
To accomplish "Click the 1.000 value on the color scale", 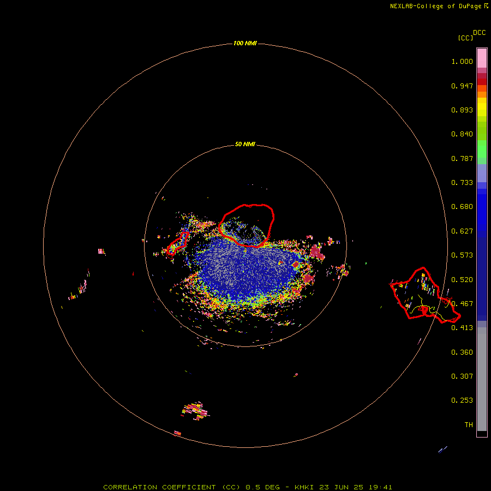I will pyautogui.click(x=462, y=61).
